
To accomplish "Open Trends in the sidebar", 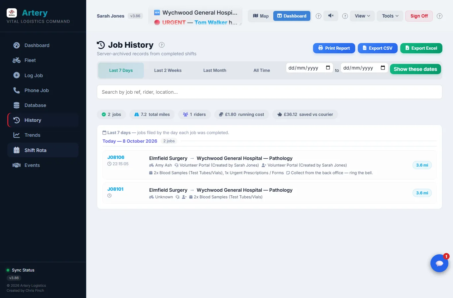I will pos(43,135).
